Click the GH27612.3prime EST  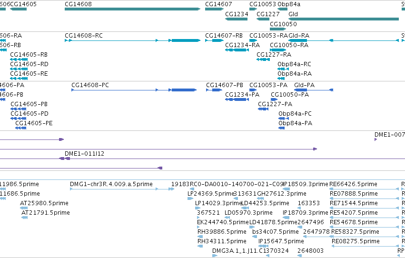click(x=261, y=198)
